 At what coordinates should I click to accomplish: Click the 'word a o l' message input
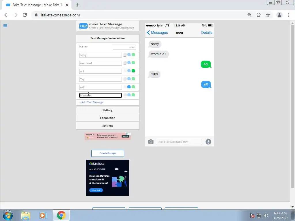coord(101,63)
